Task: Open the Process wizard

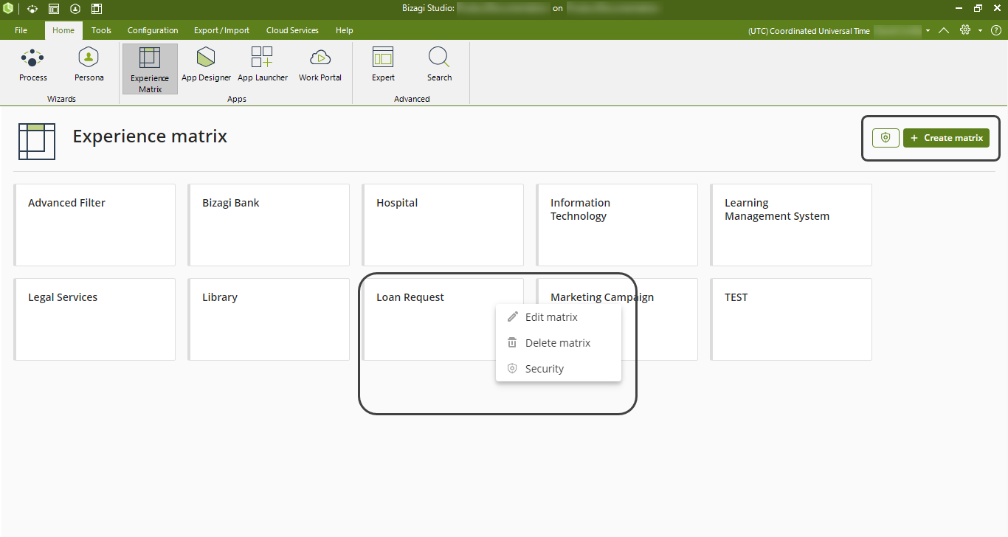Action: tap(33, 65)
